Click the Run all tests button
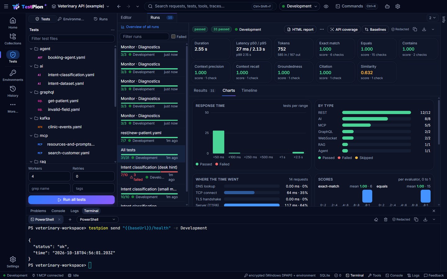447x279 pixels. [x=71, y=200]
